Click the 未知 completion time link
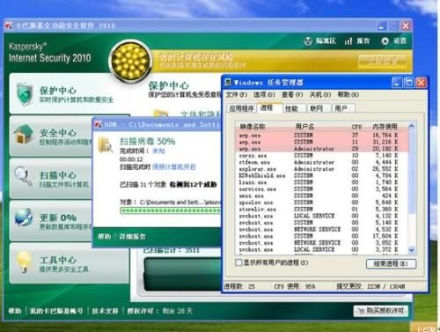 pos(158,151)
